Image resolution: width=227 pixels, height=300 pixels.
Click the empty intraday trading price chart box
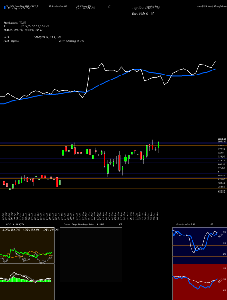[x=91, y=255]
